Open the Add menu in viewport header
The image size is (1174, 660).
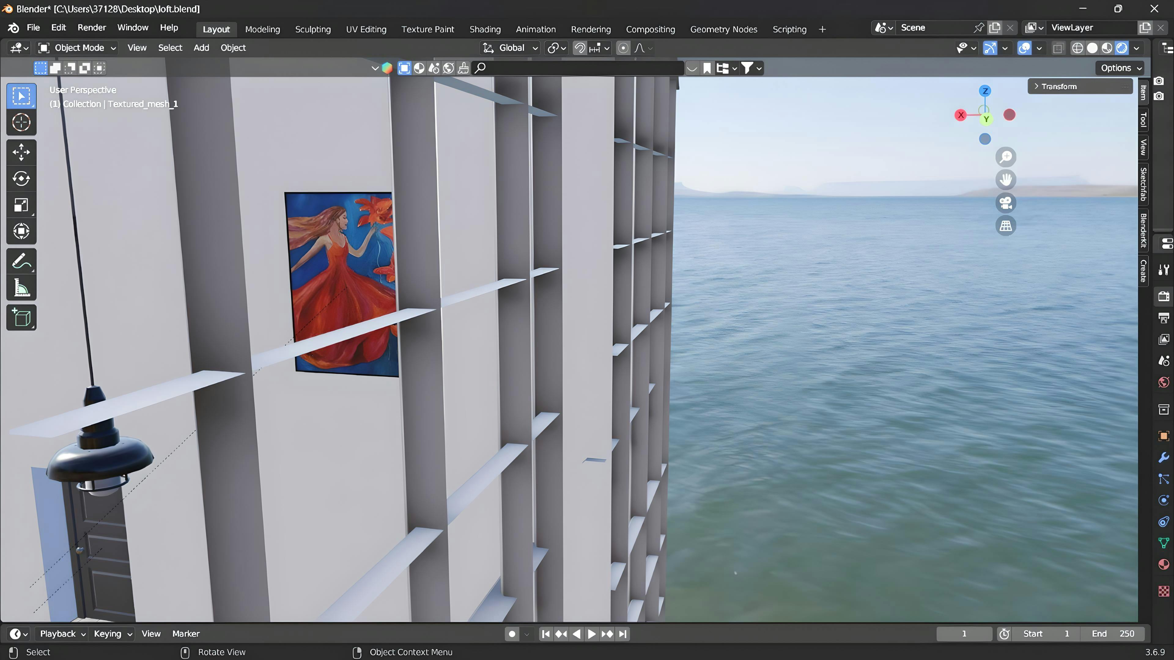tap(201, 48)
